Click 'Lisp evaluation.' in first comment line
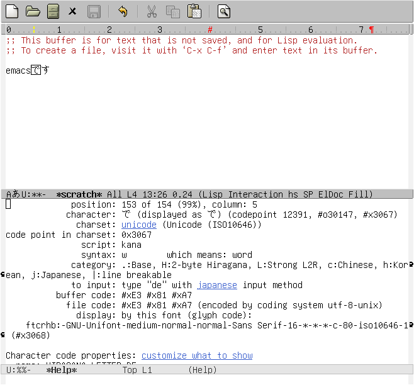414x385 pixels. tap(317, 40)
